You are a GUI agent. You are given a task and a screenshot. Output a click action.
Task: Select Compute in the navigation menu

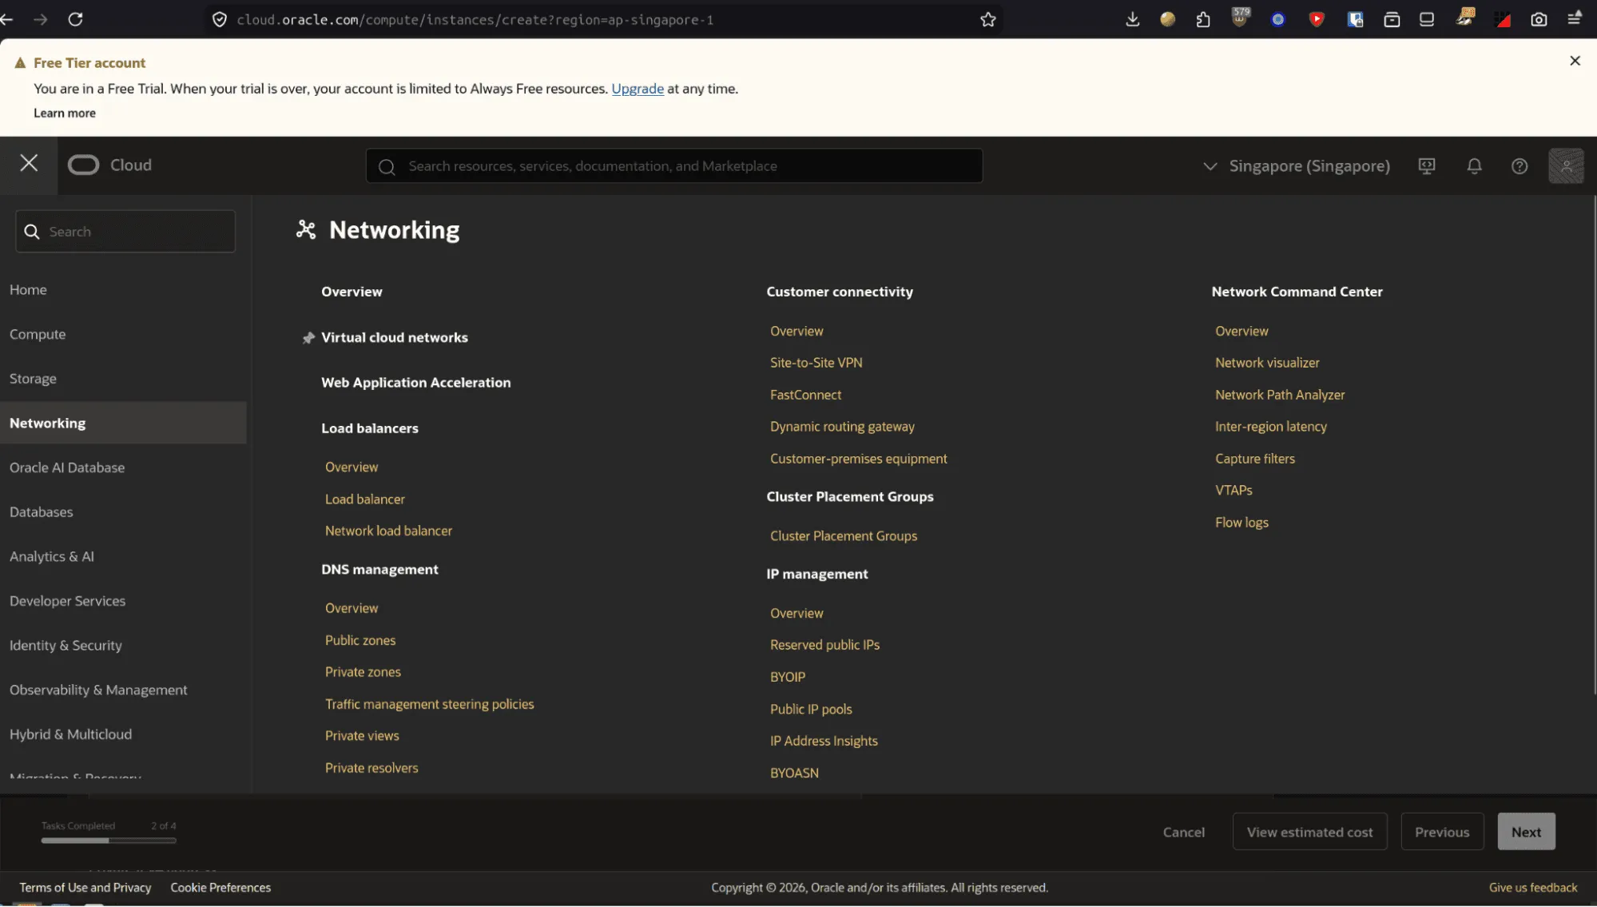tap(38, 335)
